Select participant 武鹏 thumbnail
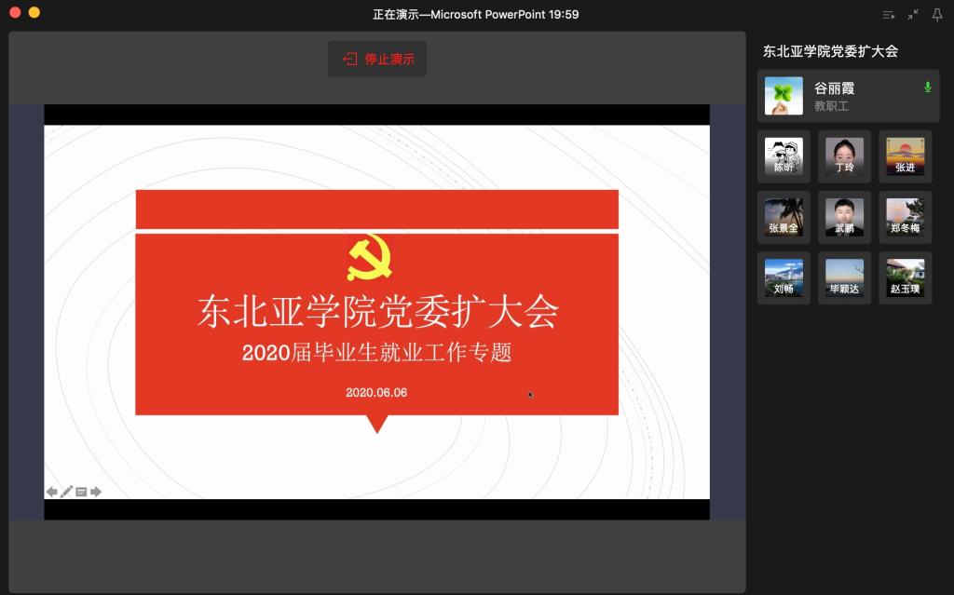This screenshot has width=954, height=595. (x=844, y=217)
